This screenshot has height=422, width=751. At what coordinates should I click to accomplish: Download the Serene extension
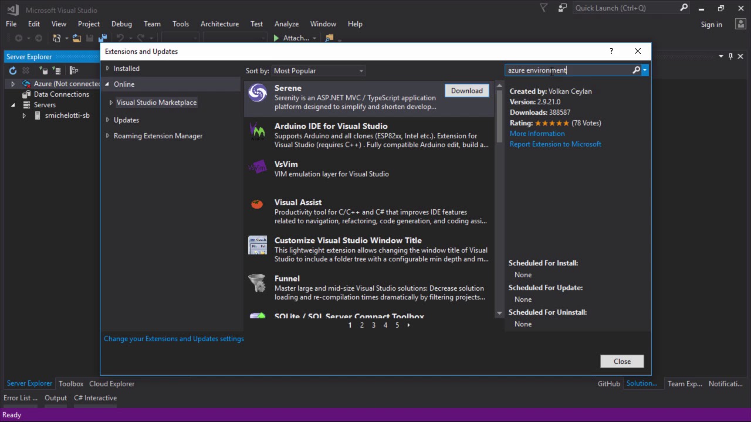pyautogui.click(x=467, y=91)
